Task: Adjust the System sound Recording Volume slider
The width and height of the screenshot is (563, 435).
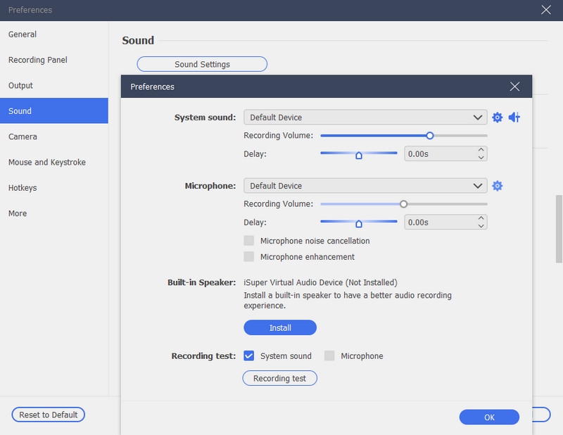Action: coord(429,135)
